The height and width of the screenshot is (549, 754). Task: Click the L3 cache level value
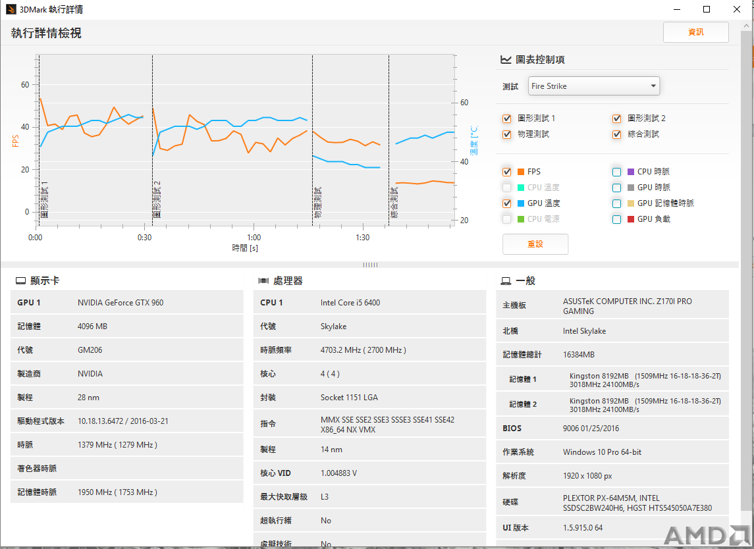click(x=325, y=496)
